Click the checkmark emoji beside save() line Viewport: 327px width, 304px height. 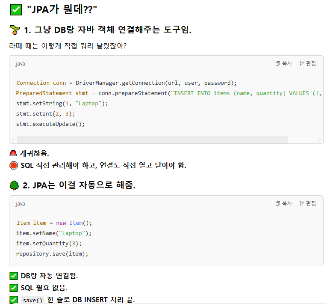pyautogui.click(x=14, y=300)
